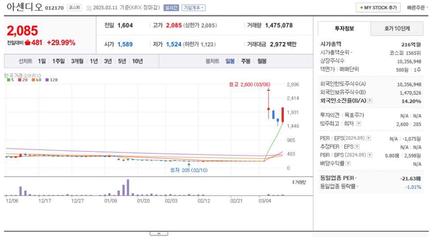Click current price 2,085

(x=22, y=31)
